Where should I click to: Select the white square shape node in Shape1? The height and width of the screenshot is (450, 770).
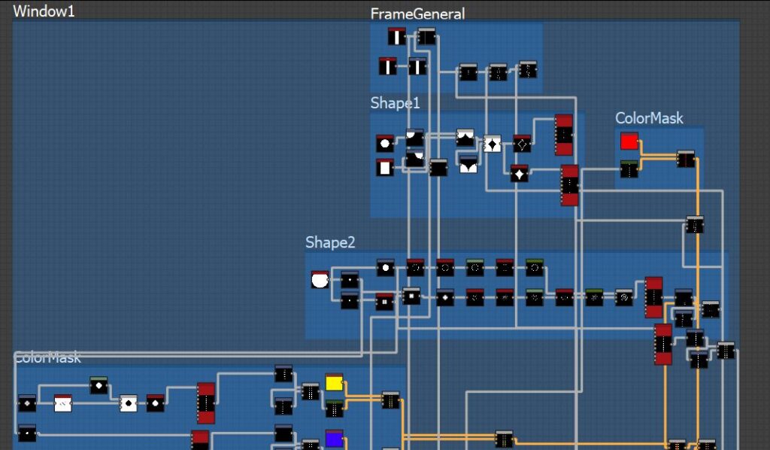pos(385,168)
